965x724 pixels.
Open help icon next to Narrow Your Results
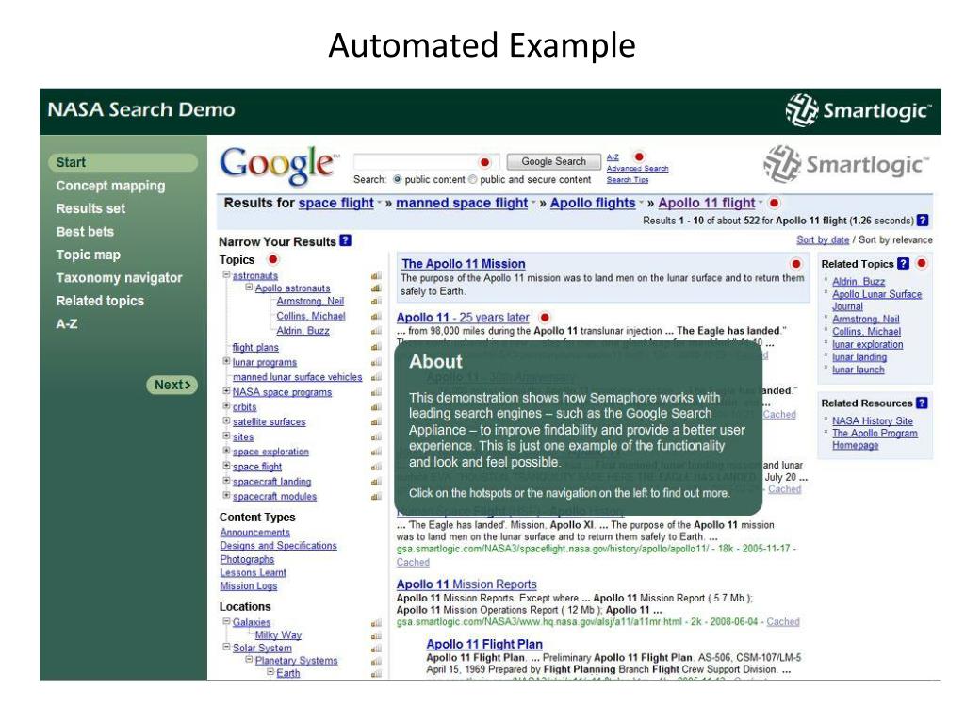[x=345, y=240]
